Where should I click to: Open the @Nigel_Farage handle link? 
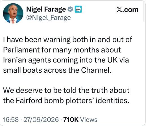(x=49, y=18)
